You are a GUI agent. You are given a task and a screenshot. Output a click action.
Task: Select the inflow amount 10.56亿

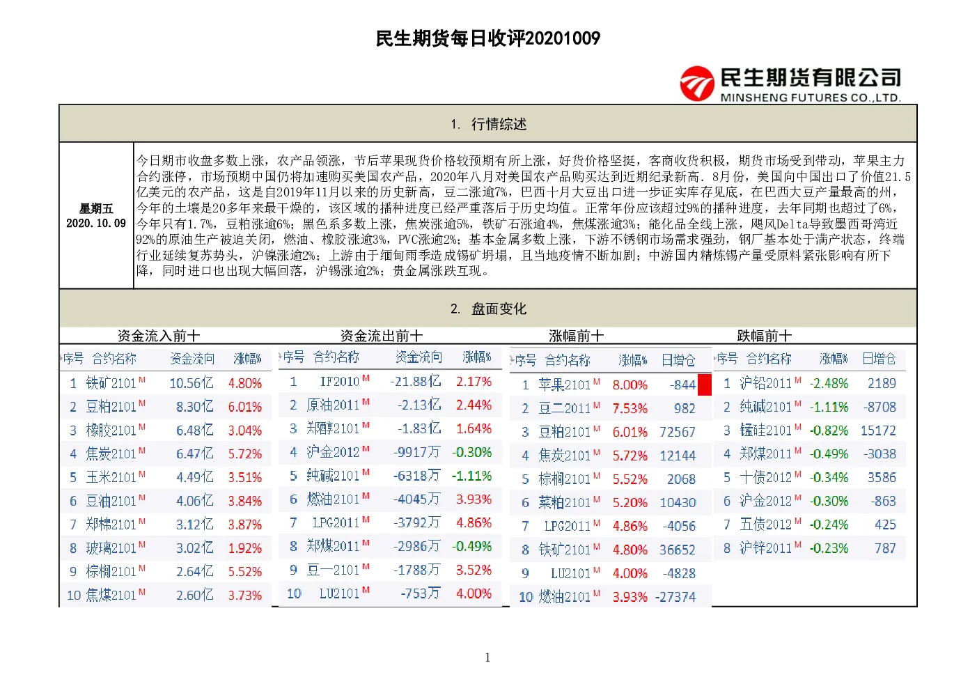(192, 383)
